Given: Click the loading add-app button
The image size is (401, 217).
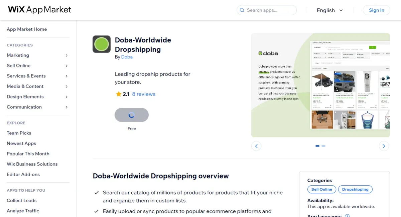Looking at the screenshot, I should point(132,115).
